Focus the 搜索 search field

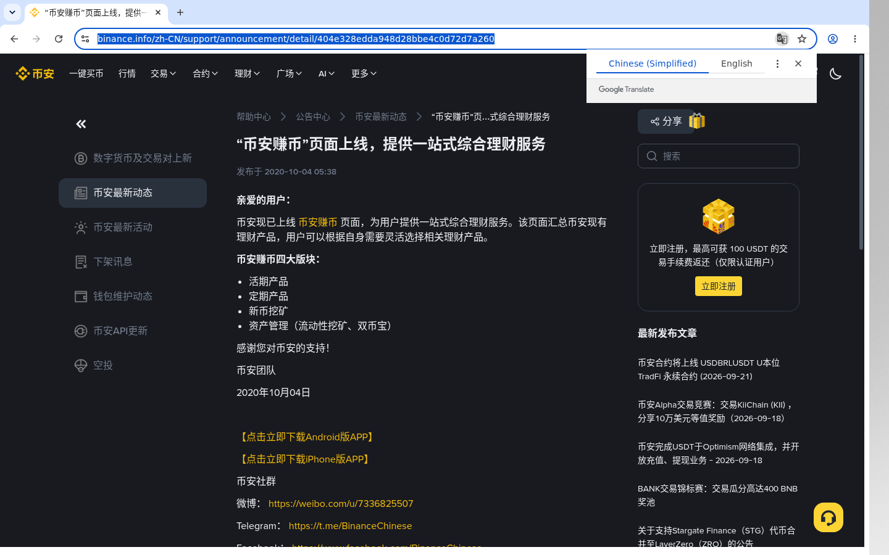(x=719, y=156)
